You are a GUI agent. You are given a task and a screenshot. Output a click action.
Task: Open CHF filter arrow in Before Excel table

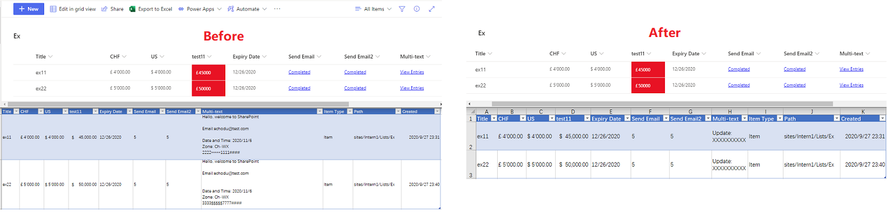41,111
